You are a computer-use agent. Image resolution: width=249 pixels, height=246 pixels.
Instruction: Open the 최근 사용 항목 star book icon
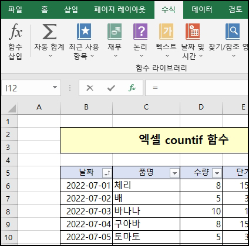click(x=84, y=32)
